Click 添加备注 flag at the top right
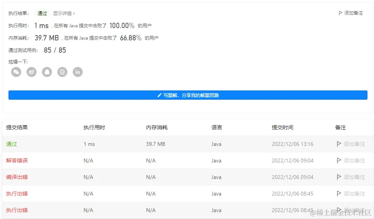 [x=351, y=13]
